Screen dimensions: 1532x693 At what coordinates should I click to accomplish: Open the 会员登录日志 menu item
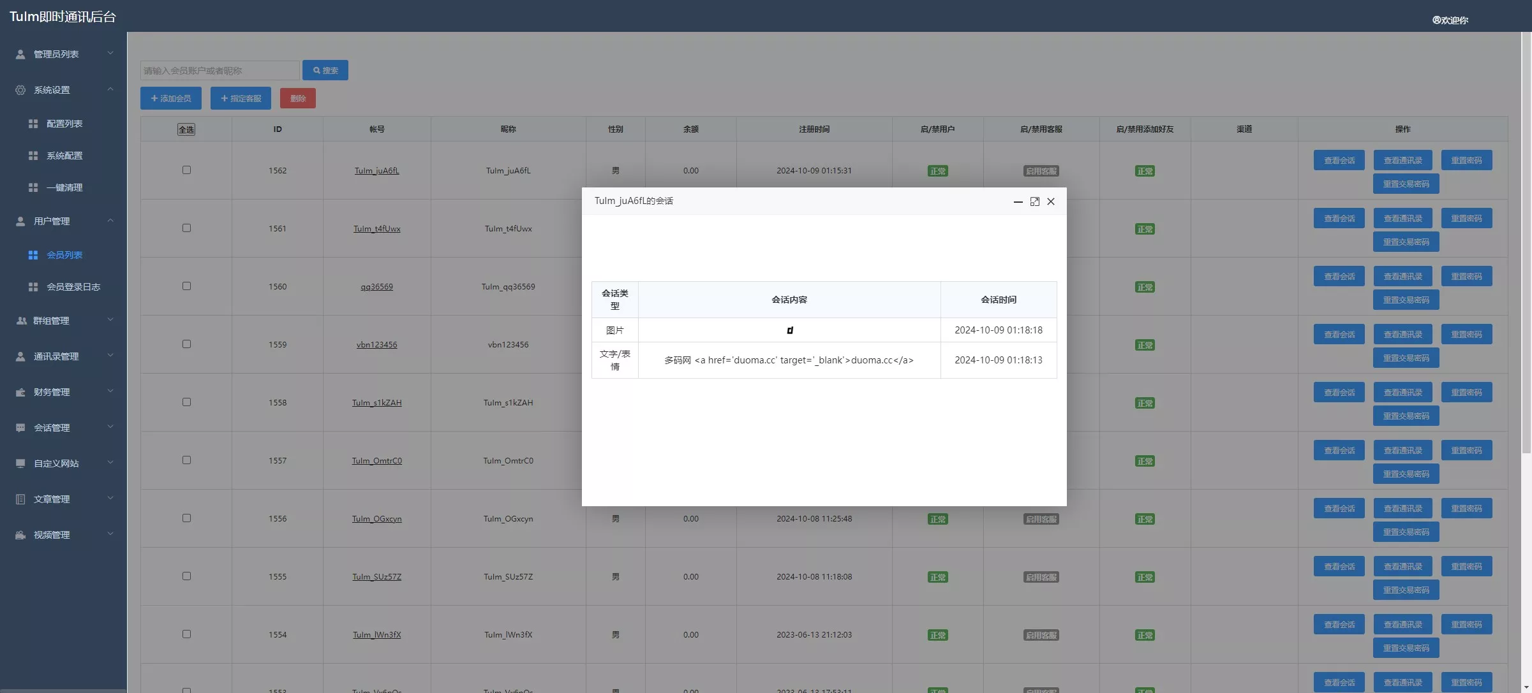[x=73, y=287]
